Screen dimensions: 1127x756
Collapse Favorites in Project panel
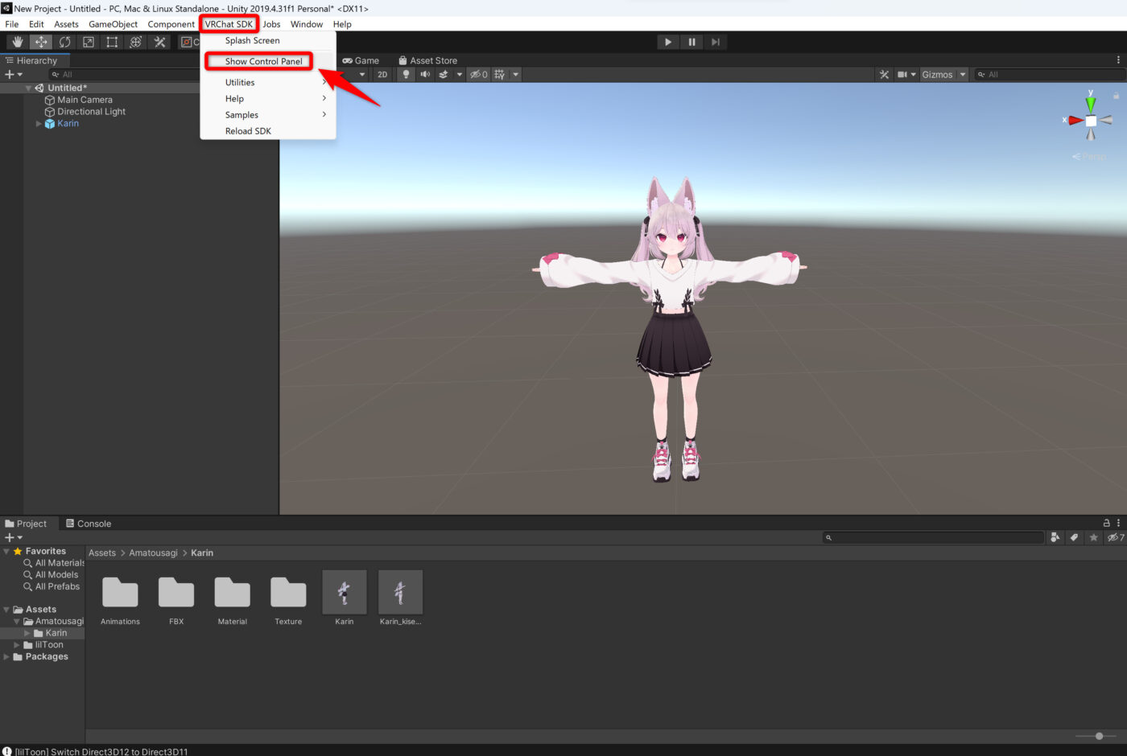pyautogui.click(x=6, y=551)
